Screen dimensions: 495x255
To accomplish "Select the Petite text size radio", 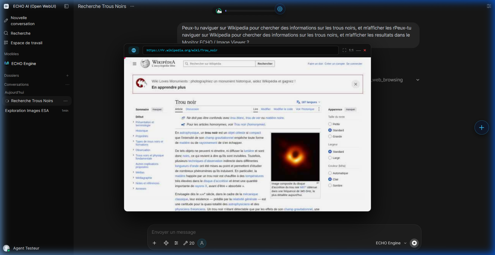I will click(330, 124).
